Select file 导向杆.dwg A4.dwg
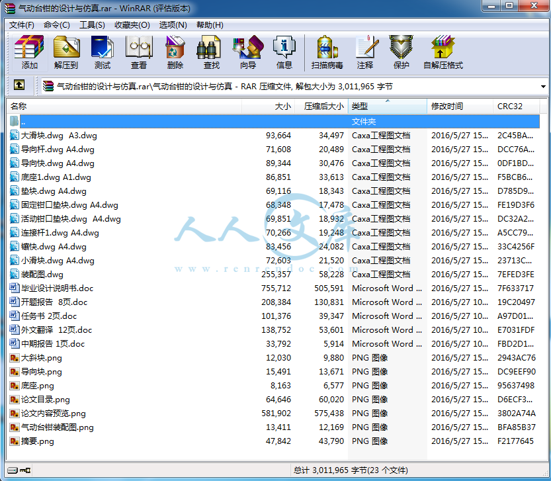This screenshot has width=551, height=481. (x=58, y=150)
